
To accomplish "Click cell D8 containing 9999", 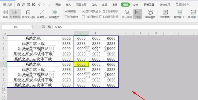I will pos(96,75).
